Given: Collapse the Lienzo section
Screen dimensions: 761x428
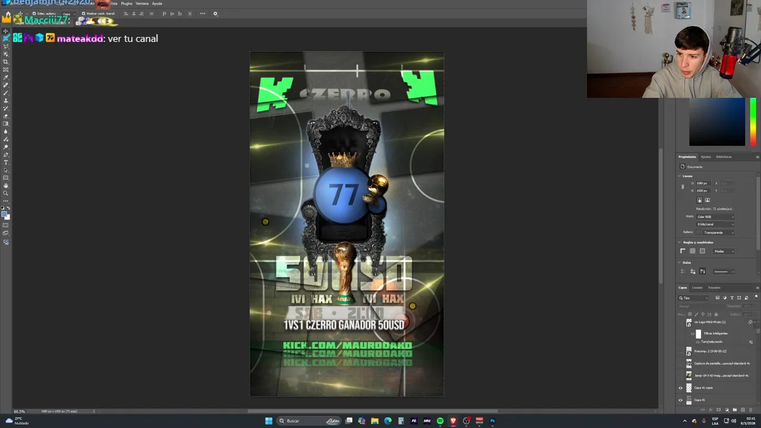Looking at the screenshot, I should coord(680,176).
